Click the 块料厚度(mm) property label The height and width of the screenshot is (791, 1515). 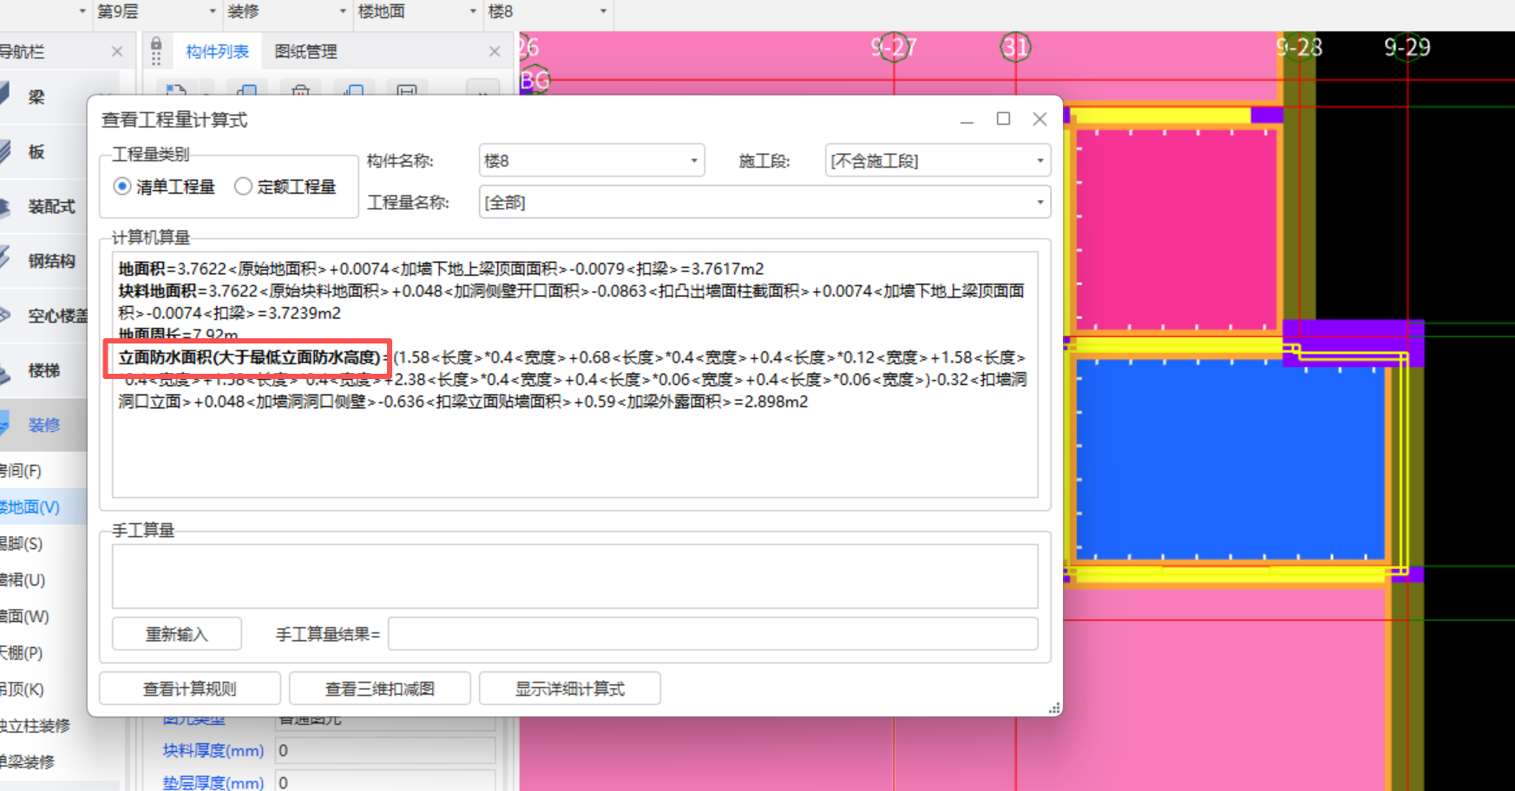point(213,750)
